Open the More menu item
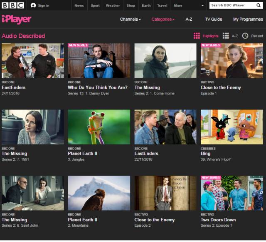 click(178, 5)
